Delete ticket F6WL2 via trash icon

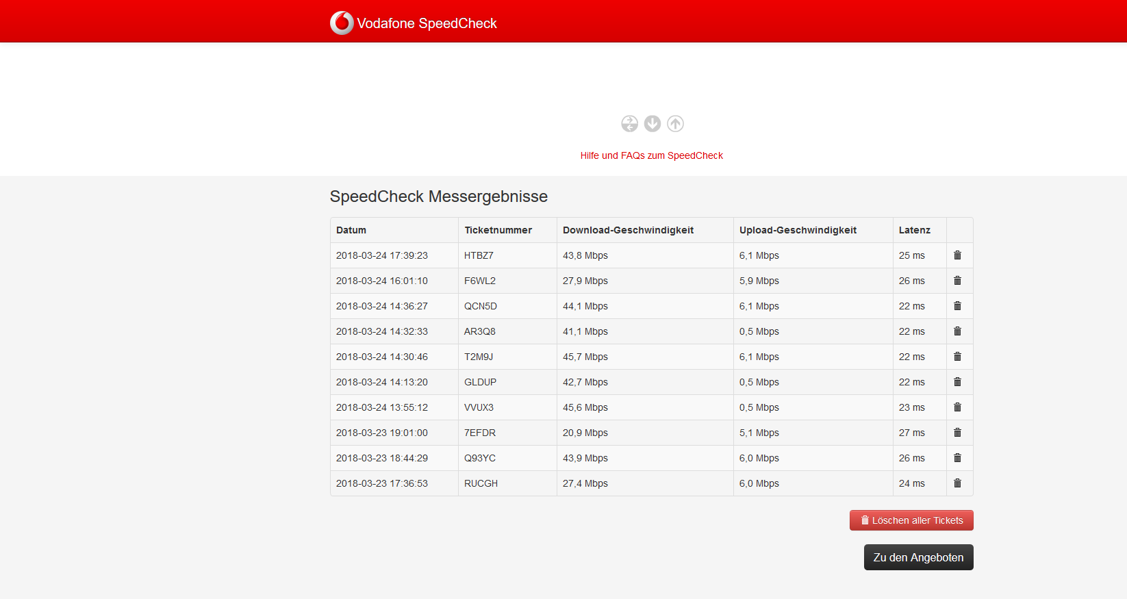[x=957, y=281]
